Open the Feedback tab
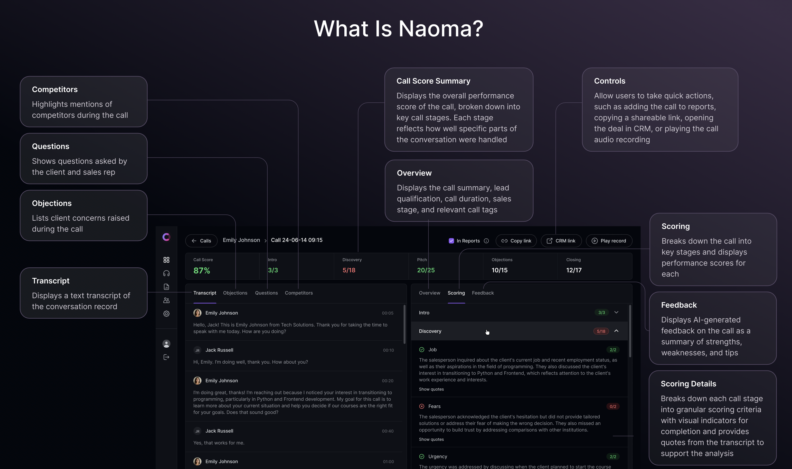792x469 pixels. point(483,293)
